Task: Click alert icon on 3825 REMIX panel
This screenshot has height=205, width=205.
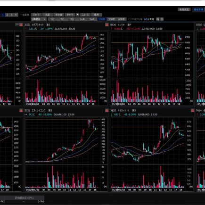Action: (192, 110)
